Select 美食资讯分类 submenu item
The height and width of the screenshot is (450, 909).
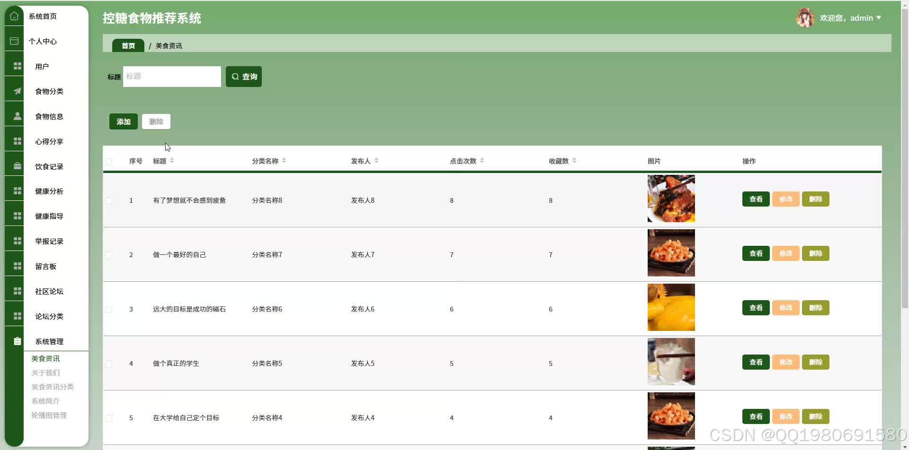tap(53, 387)
